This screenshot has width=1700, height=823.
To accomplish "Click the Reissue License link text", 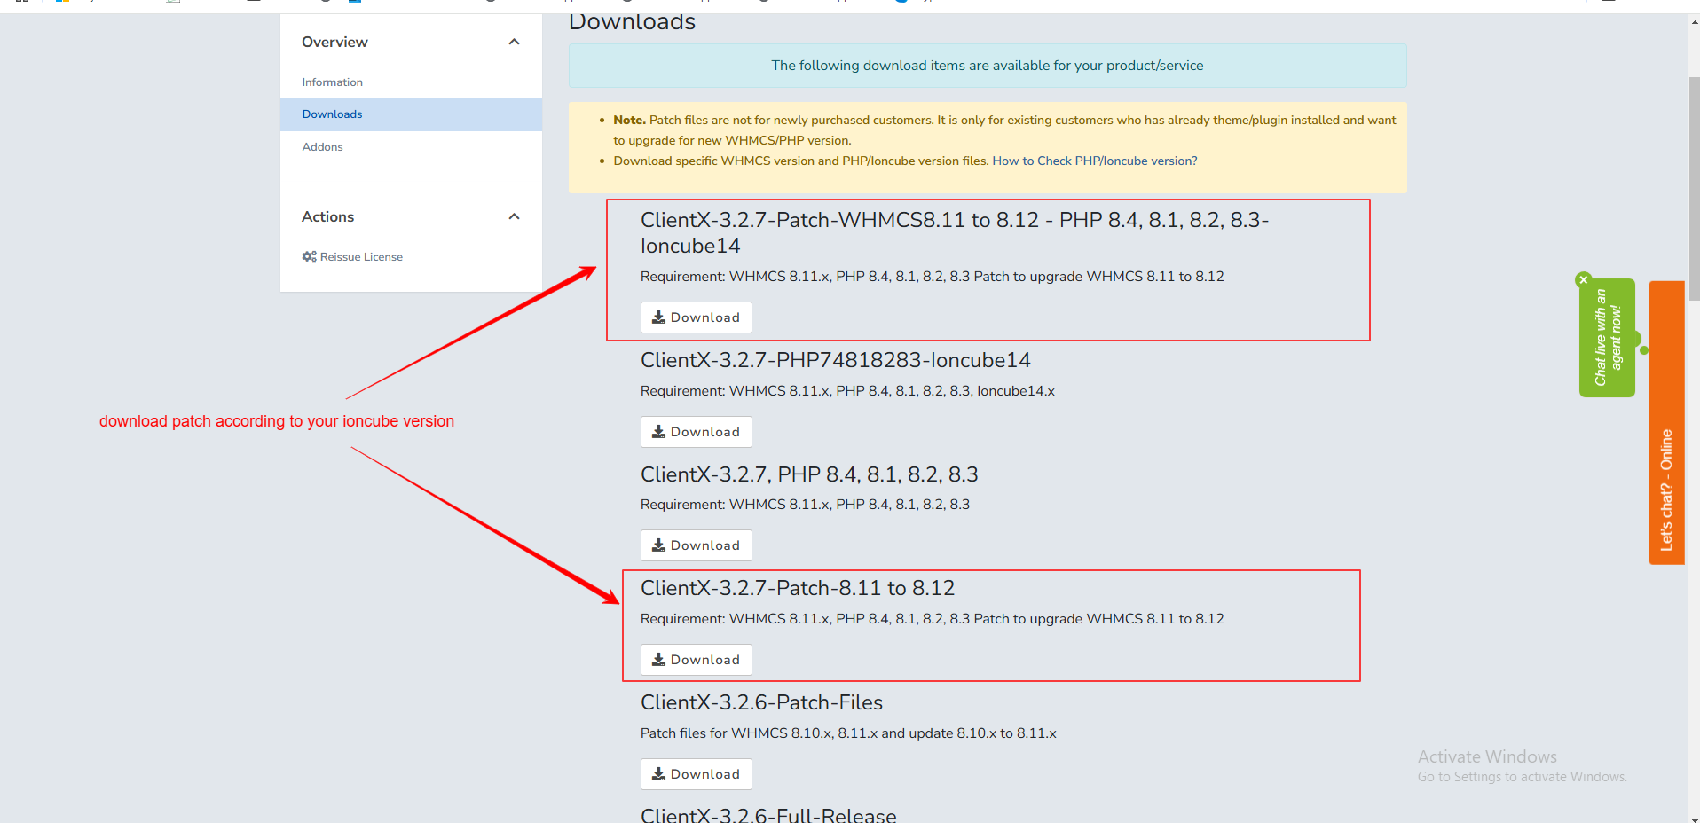I will click(x=361, y=257).
